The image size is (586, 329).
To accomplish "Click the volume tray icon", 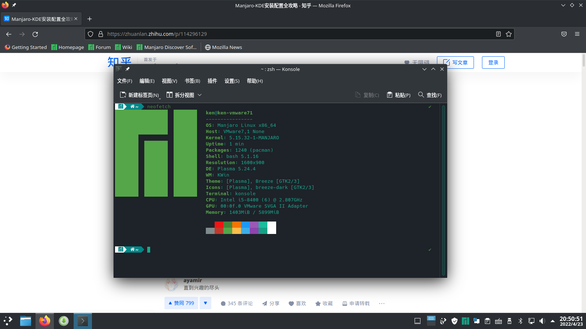I will [x=542, y=321].
